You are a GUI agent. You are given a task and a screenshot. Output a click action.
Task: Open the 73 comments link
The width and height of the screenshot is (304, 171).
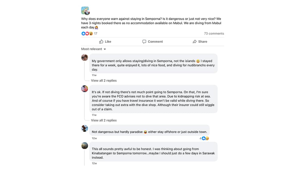click(214, 34)
